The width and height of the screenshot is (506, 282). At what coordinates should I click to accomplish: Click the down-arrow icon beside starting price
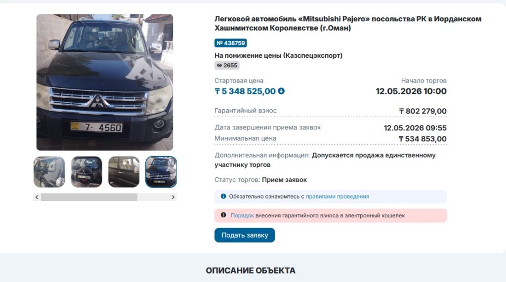pos(281,91)
